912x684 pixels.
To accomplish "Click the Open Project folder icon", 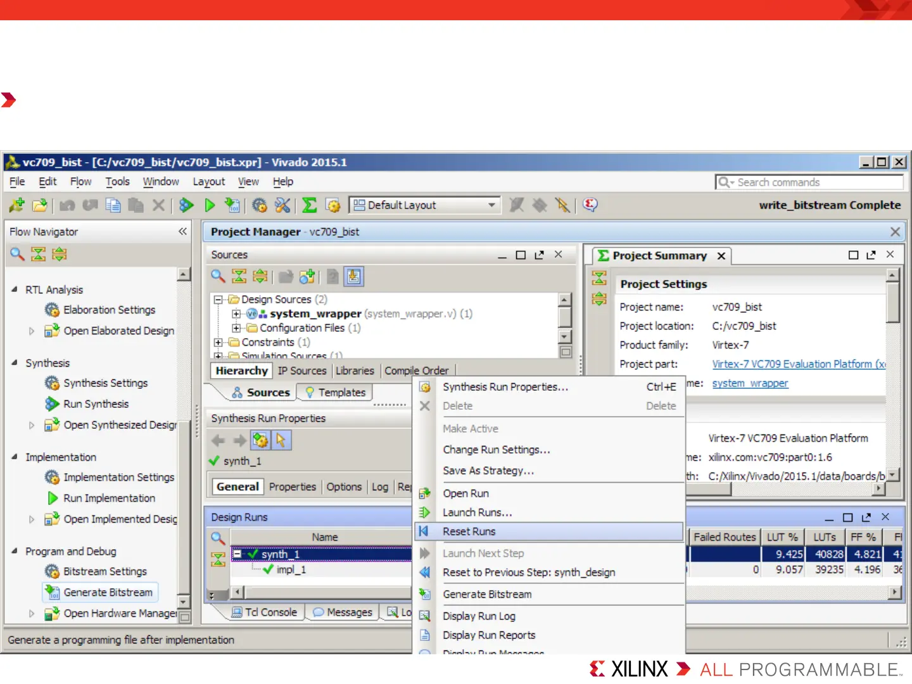I will [40, 205].
